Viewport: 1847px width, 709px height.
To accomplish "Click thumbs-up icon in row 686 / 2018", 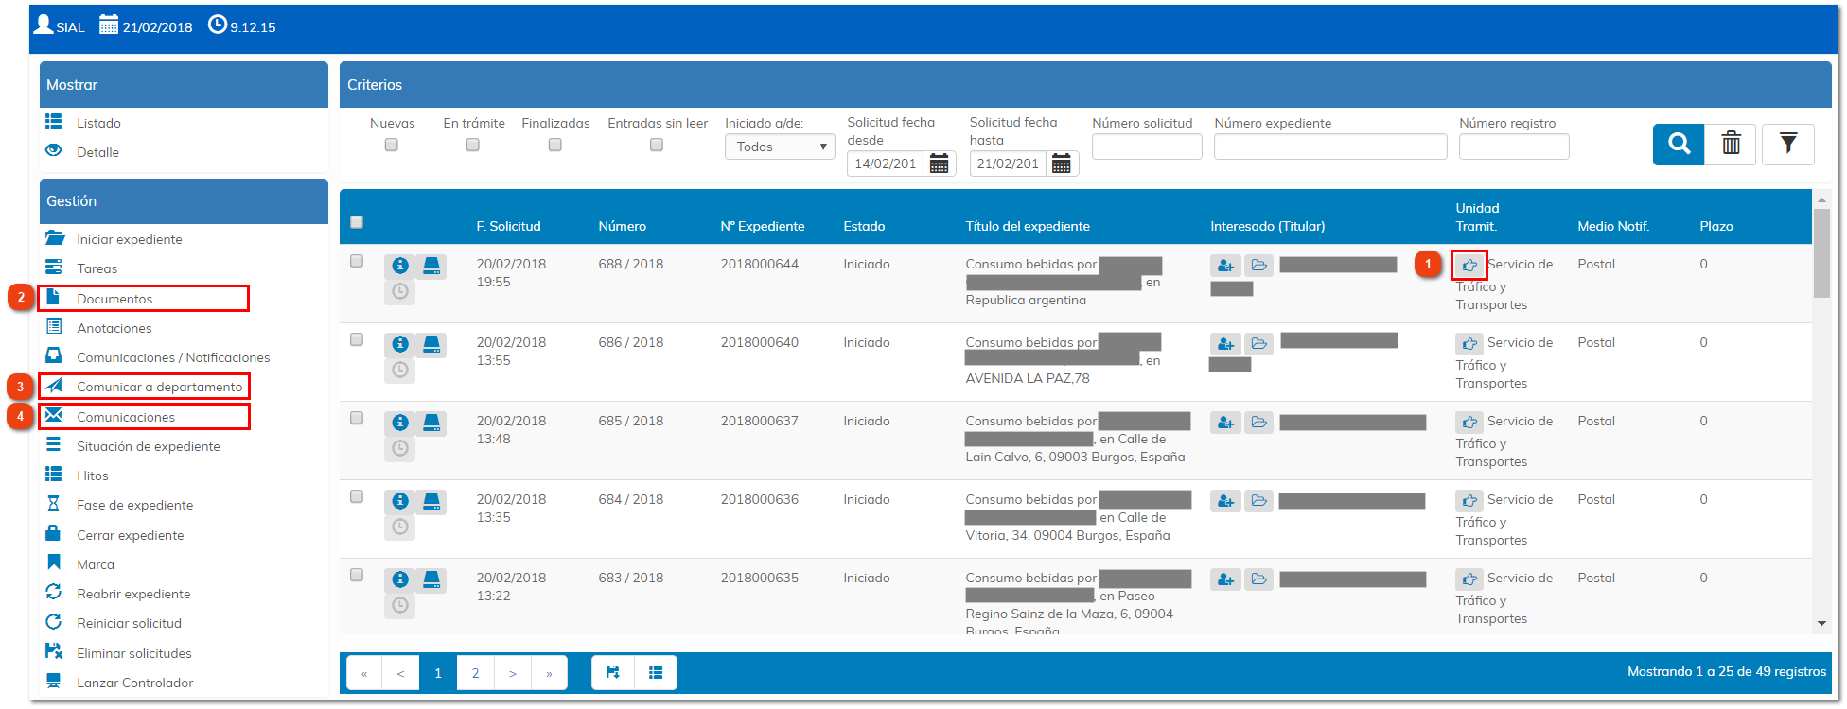I will [x=1469, y=344].
